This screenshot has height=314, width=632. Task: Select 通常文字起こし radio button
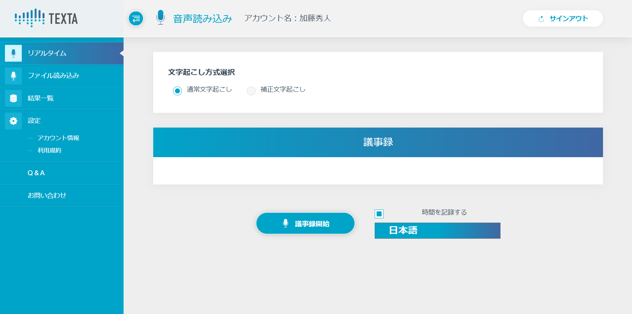pyautogui.click(x=177, y=91)
